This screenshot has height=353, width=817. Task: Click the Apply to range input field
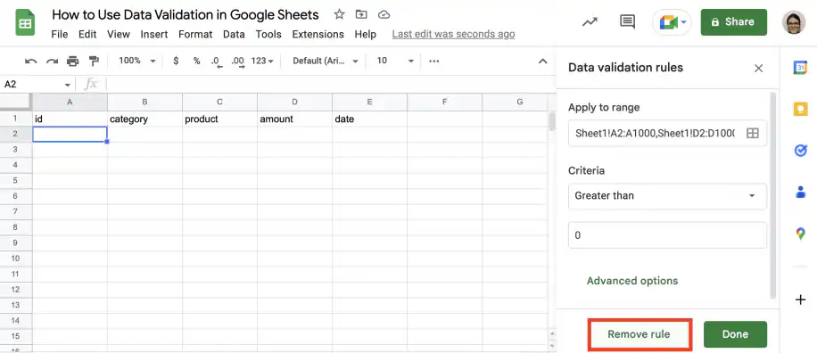[667, 134]
